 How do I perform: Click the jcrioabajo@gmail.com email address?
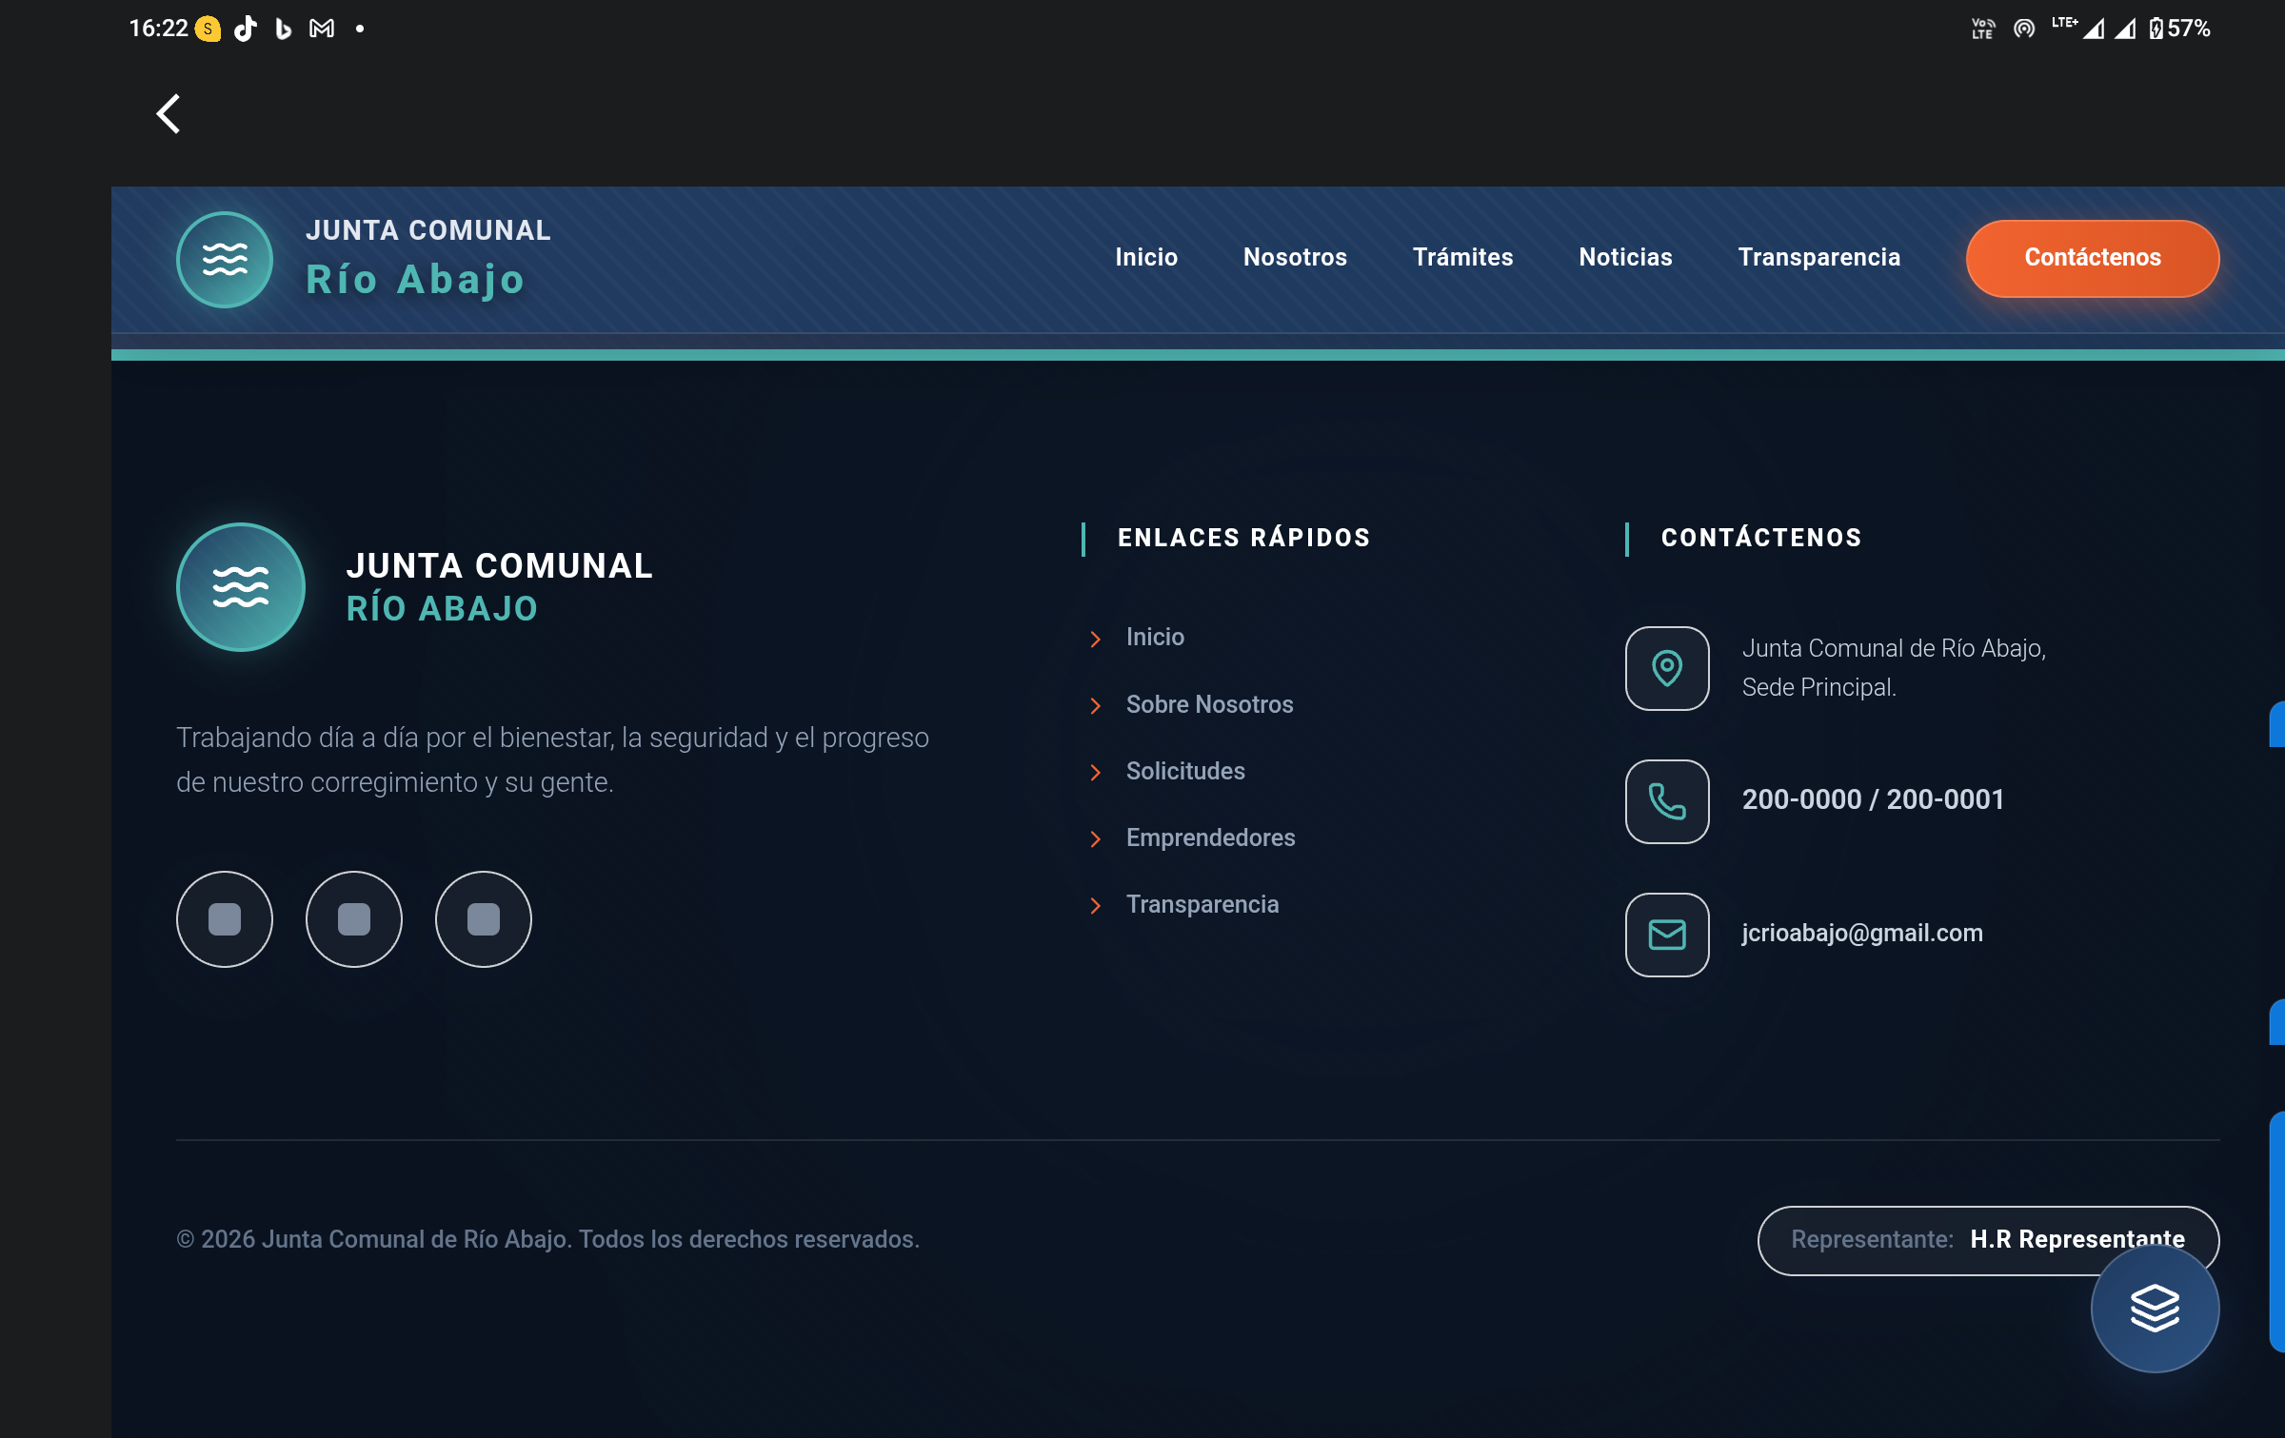(x=1862, y=933)
